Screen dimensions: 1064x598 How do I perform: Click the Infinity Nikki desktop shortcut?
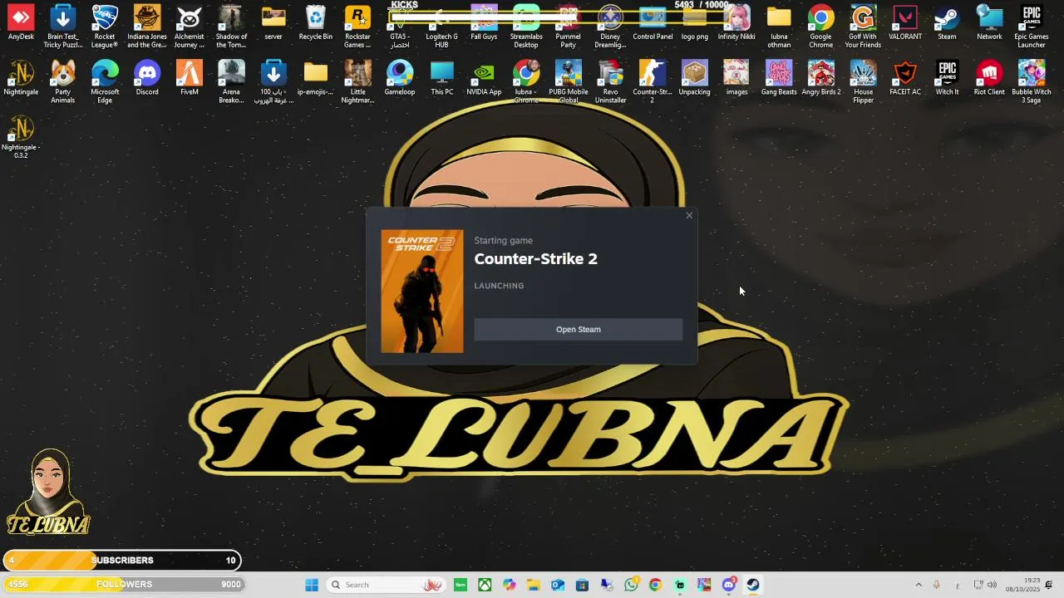pos(736,24)
